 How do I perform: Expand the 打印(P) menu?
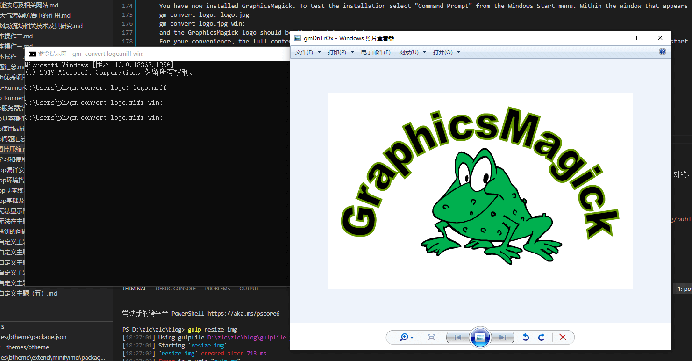pyautogui.click(x=340, y=52)
